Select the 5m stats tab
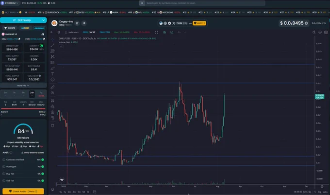Screen dimensions: 330x195 5,94
